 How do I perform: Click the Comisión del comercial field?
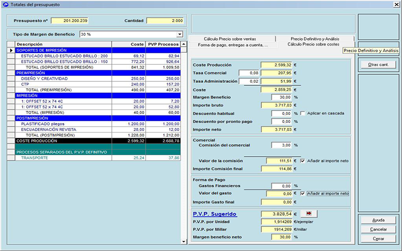click(x=282, y=145)
